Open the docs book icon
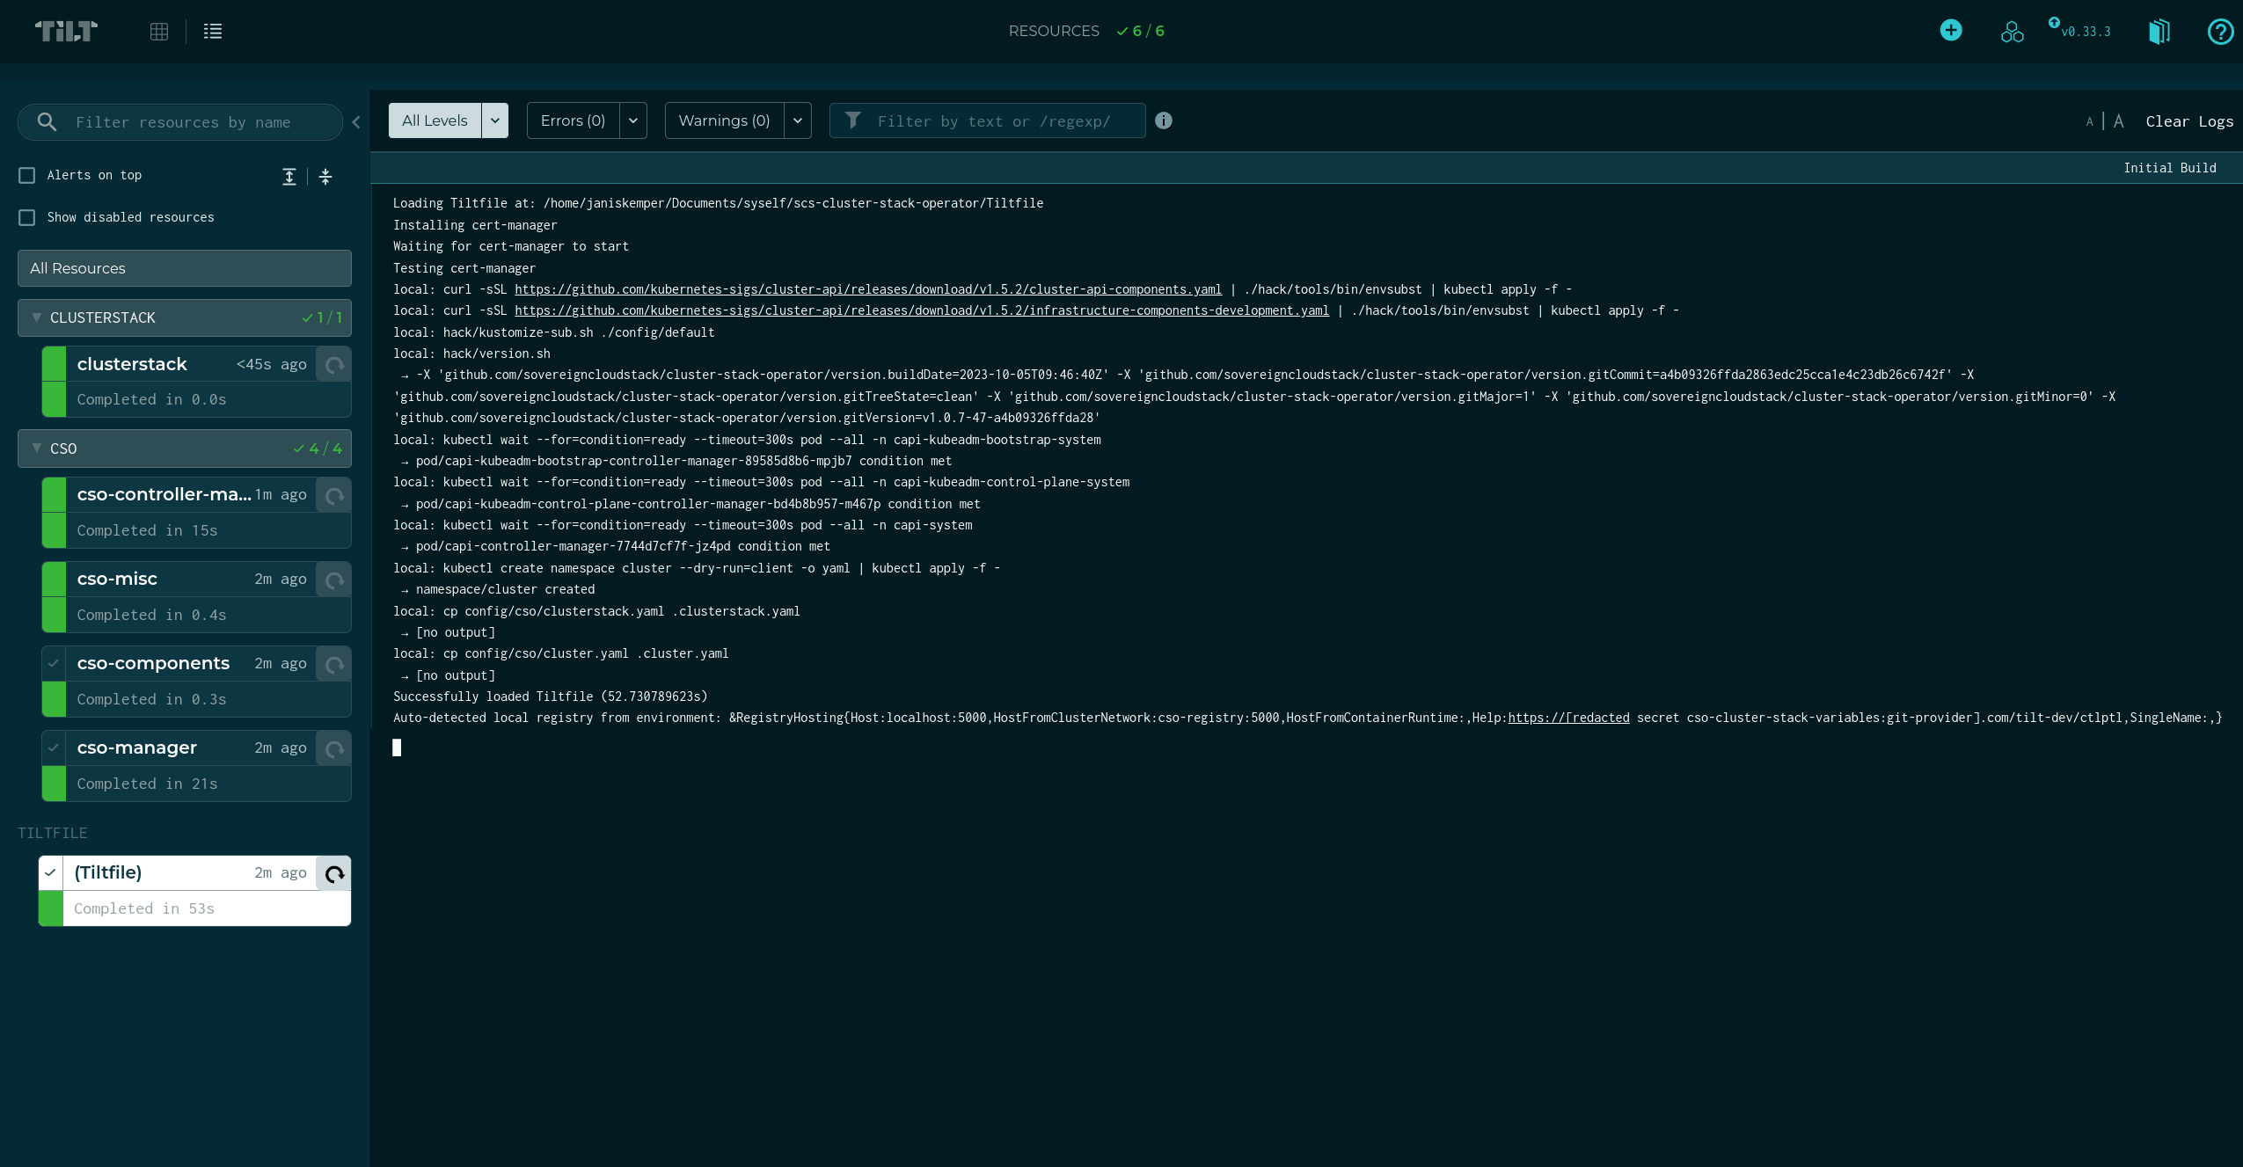This screenshot has height=1167, width=2243. tap(2159, 32)
